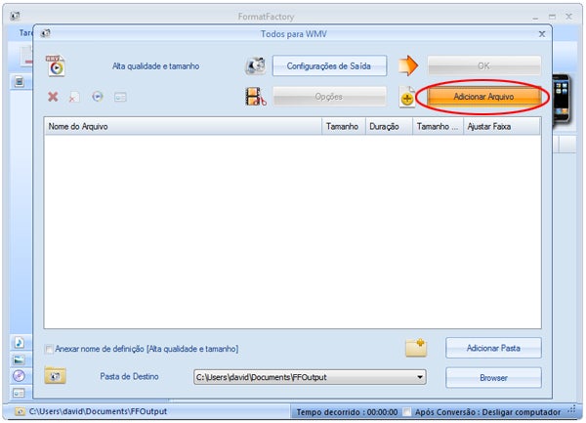Screen dimensions: 586x423
Task: Click the blue play preview icon
Action: pyautogui.click(x=98, y=97)
